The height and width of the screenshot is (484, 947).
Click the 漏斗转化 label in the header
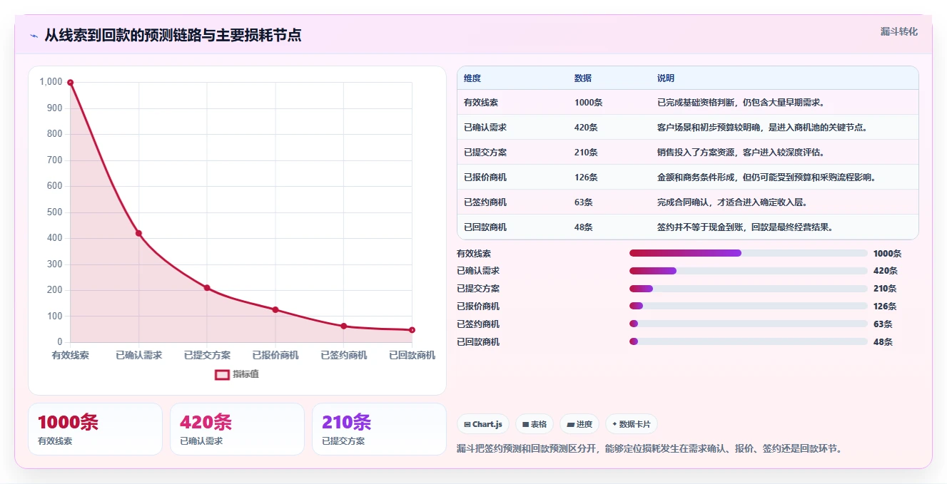(898, 32)
